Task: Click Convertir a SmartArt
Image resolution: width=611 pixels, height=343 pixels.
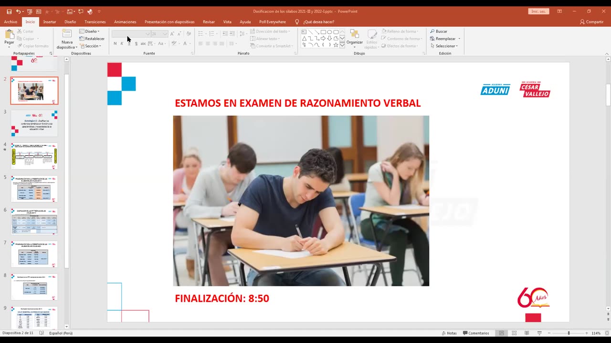Action: coord(271,46)
